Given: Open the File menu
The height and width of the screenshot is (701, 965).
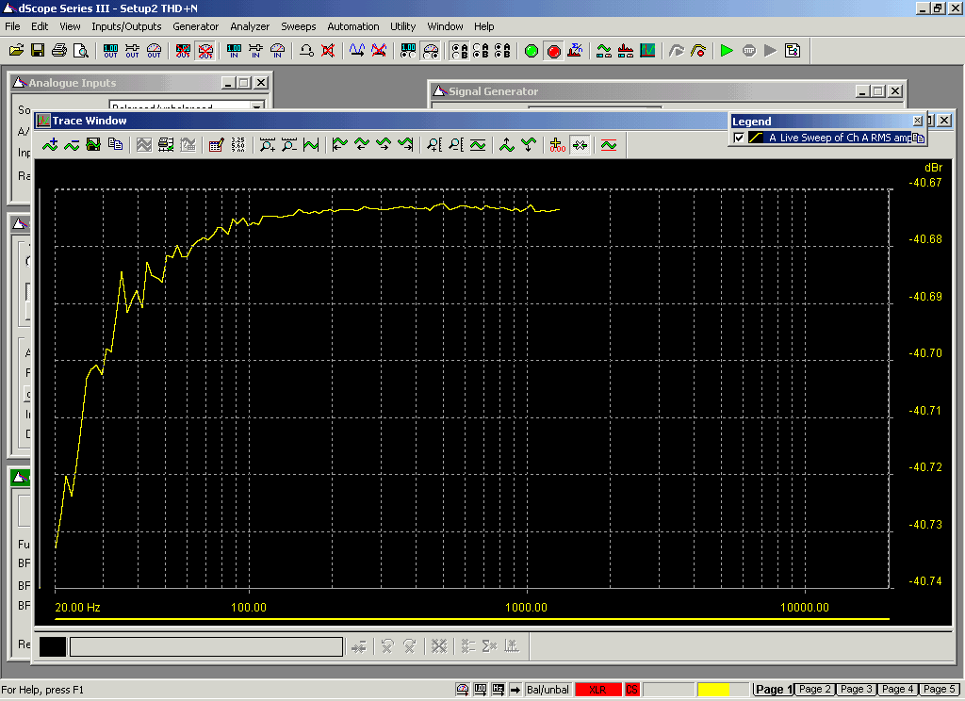Looking at the screenshot, I should click(x=12, y=26).
